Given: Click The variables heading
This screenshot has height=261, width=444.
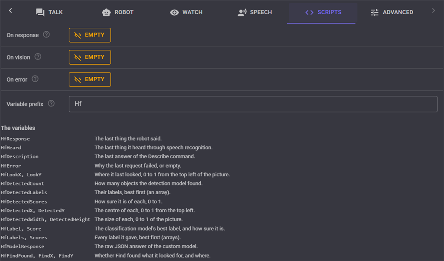Looking at the screenshot, I should pos(18,128).
